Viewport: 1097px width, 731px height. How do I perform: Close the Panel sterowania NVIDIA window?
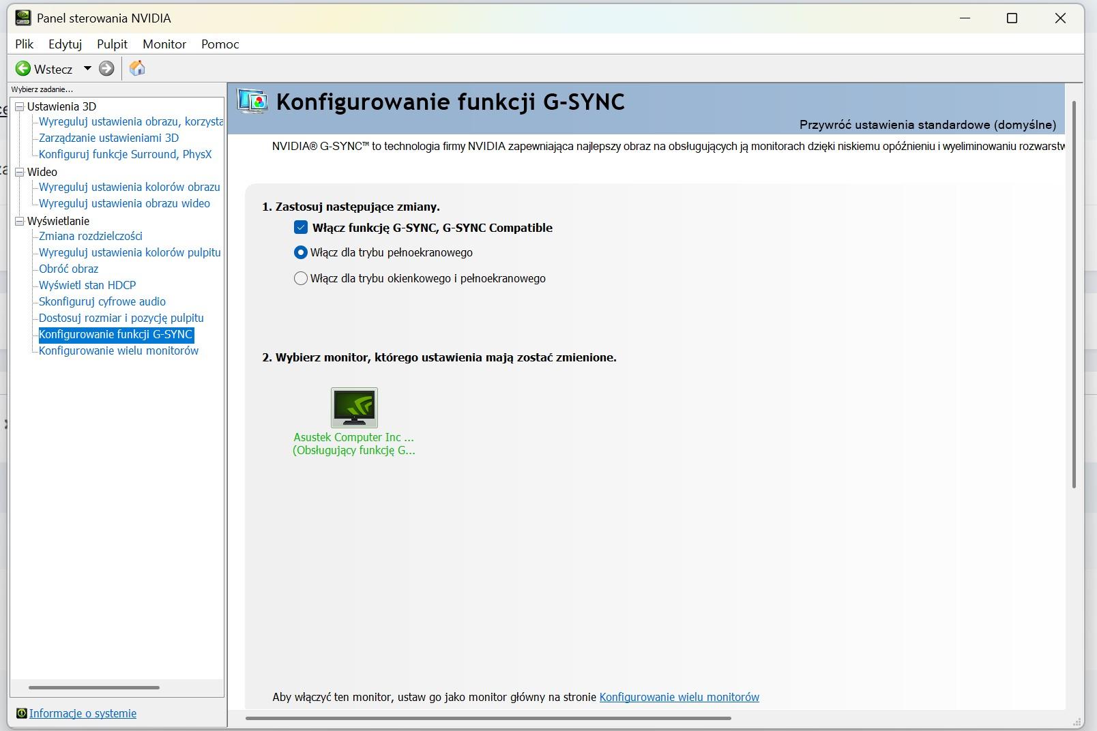click(x=1060, y=18)
